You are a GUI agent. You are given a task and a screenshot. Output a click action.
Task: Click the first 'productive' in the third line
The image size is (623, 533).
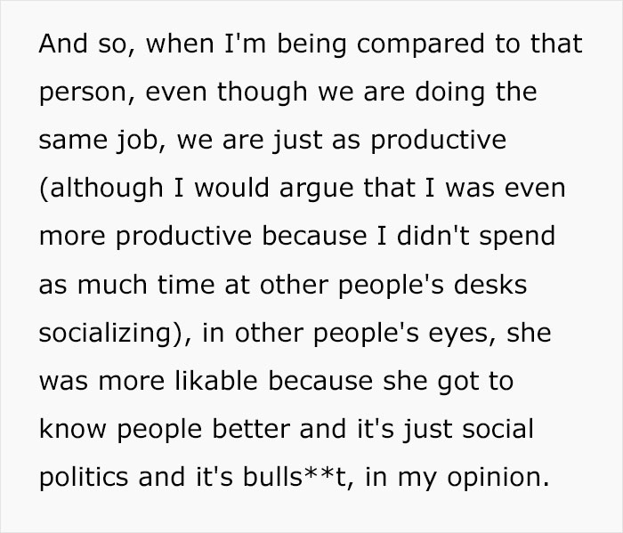pos(438,141)
